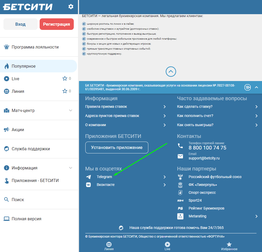Click the Telegram paper plane icon

click(88, 177)
